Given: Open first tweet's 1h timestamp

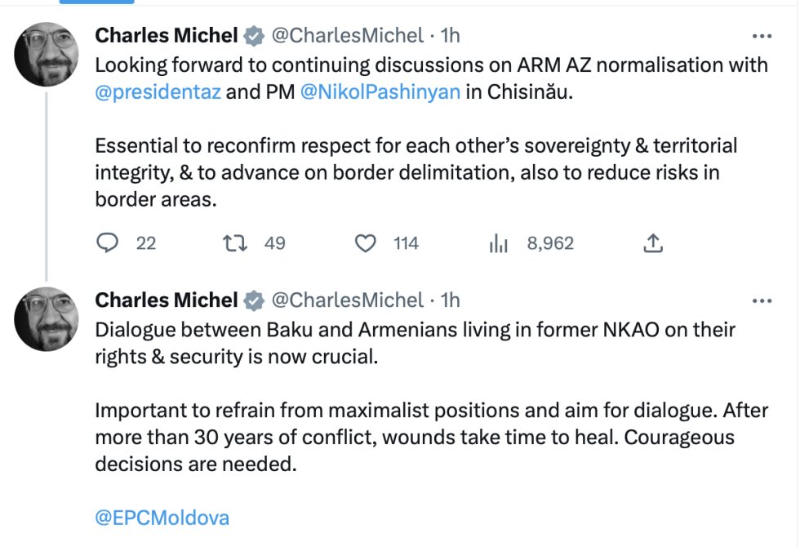Looking at the screenshot, I should 450,36.
